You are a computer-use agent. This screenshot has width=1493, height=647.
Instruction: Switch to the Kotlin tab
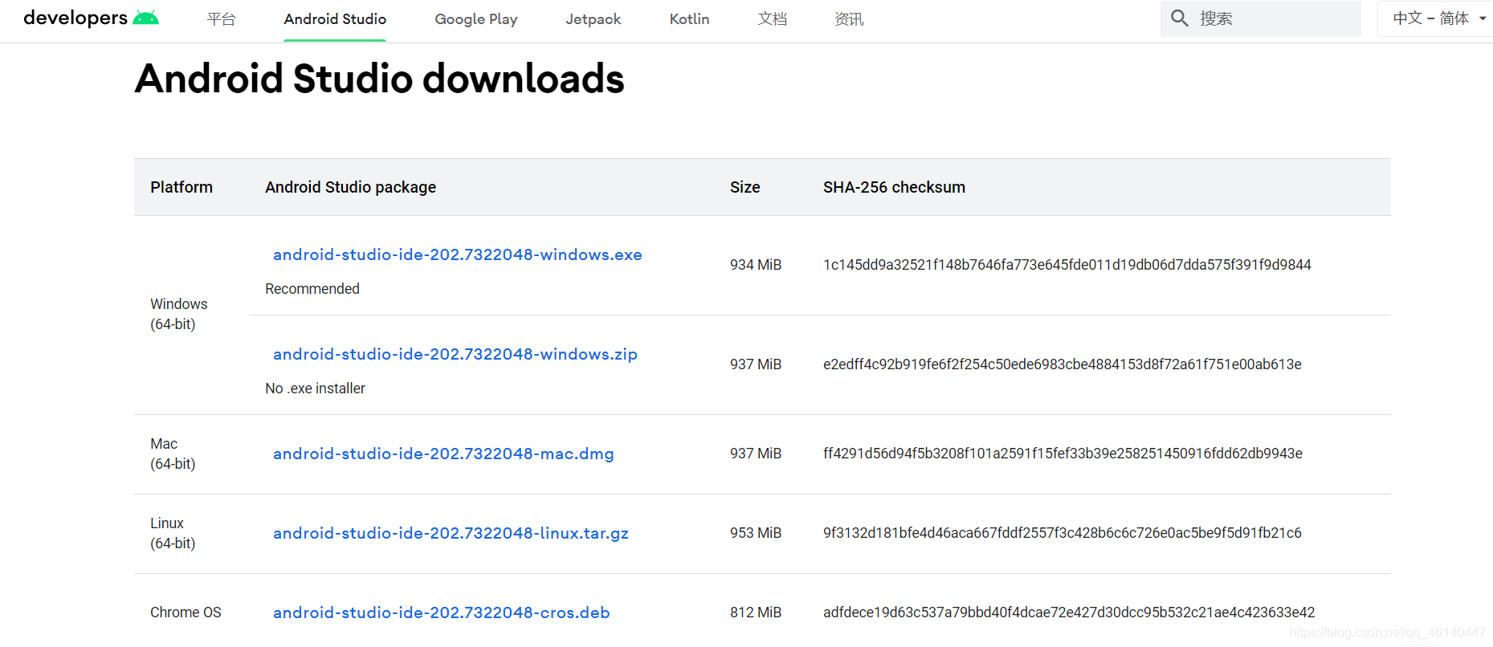point(690,18)
